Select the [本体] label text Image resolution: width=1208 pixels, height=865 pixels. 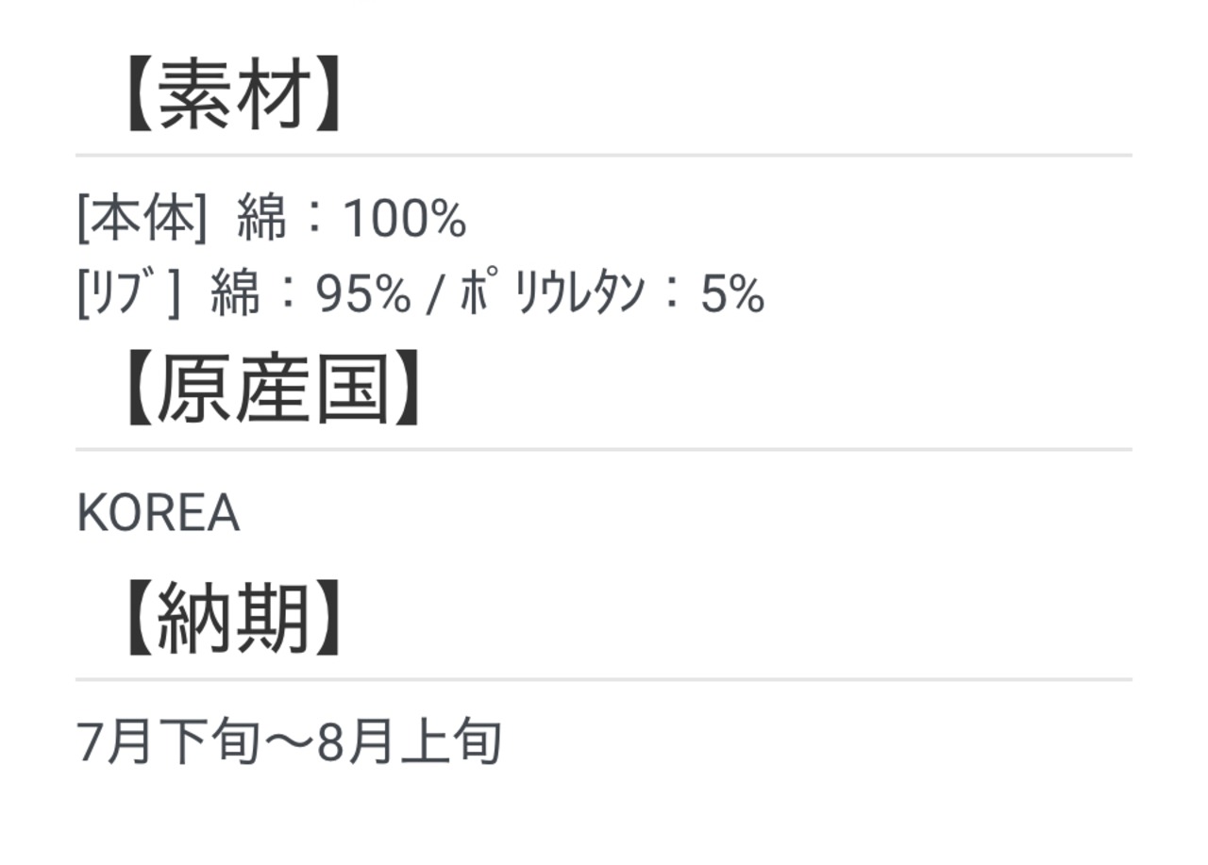(x=142, y=220)
